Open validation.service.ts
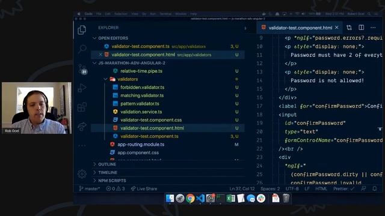 (x=168, y=112)
